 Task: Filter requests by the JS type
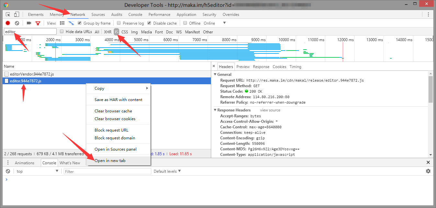pyautogui.click(x=116, y=32)
